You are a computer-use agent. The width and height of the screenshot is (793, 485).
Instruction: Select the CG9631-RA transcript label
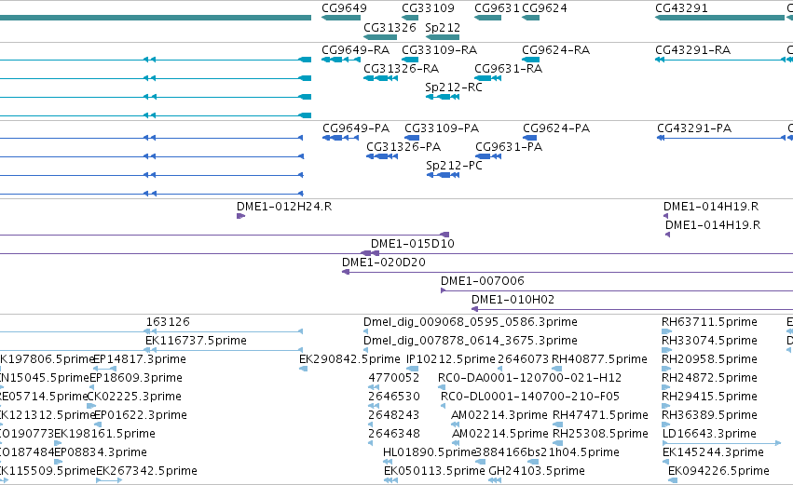(508, 69)
